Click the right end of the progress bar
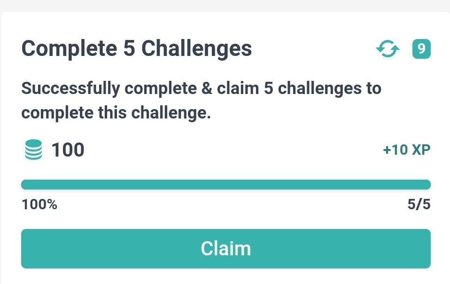450x284 pixels. tap(426, 185)
